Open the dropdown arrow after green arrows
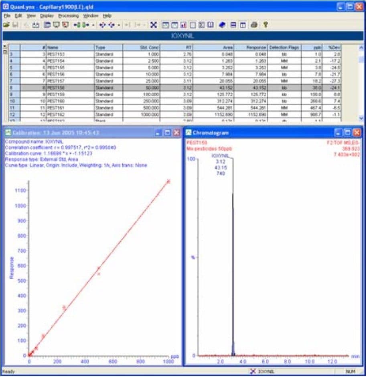 [93, 25]
